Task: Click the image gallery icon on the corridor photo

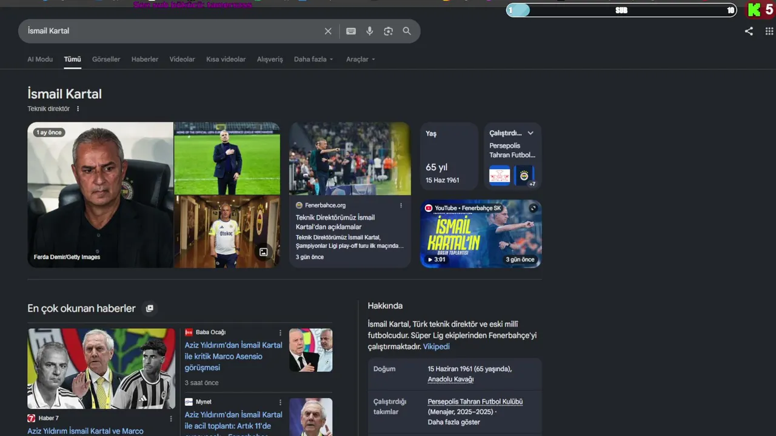Action: [264, 252]
